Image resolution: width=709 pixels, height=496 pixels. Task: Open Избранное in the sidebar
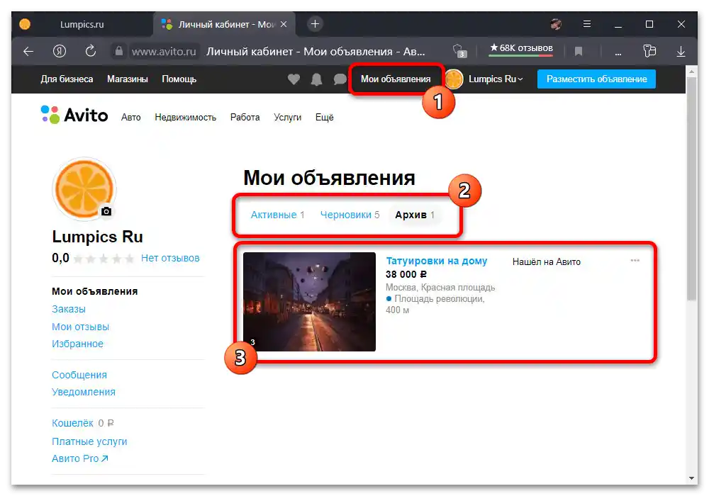[77, 344]
